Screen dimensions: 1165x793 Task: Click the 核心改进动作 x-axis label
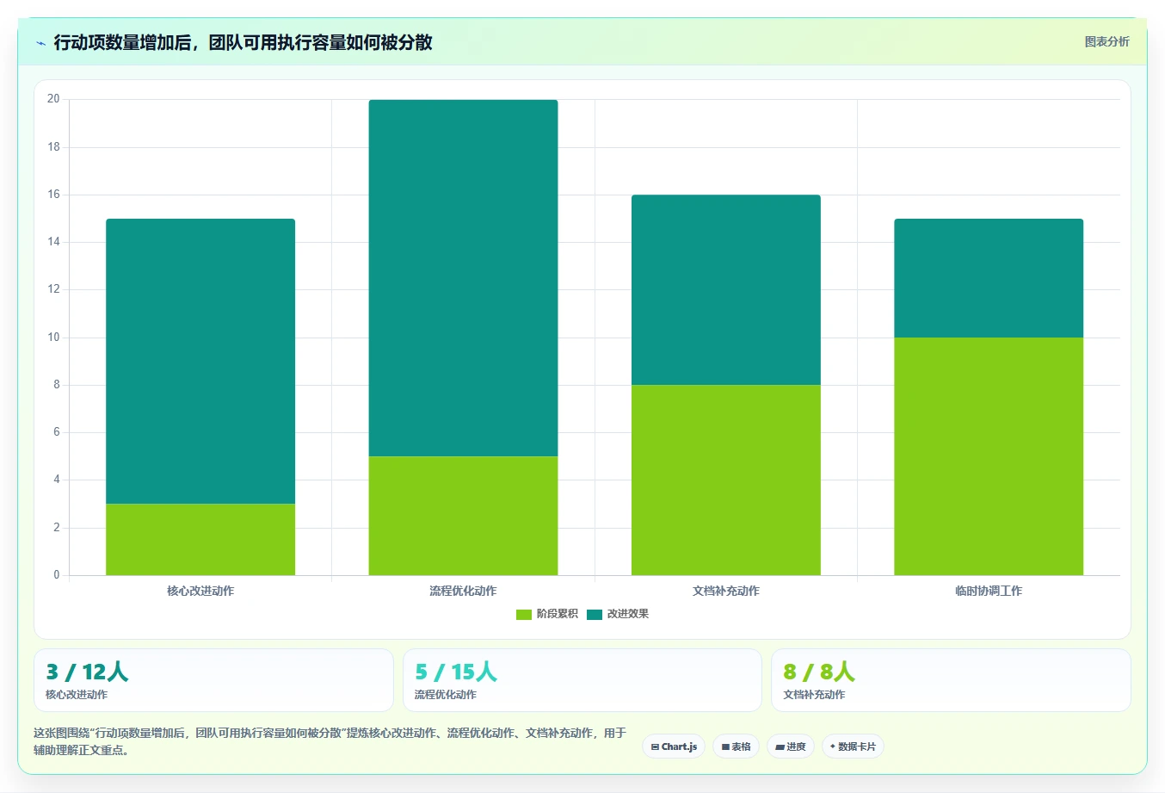coord(200,591)
